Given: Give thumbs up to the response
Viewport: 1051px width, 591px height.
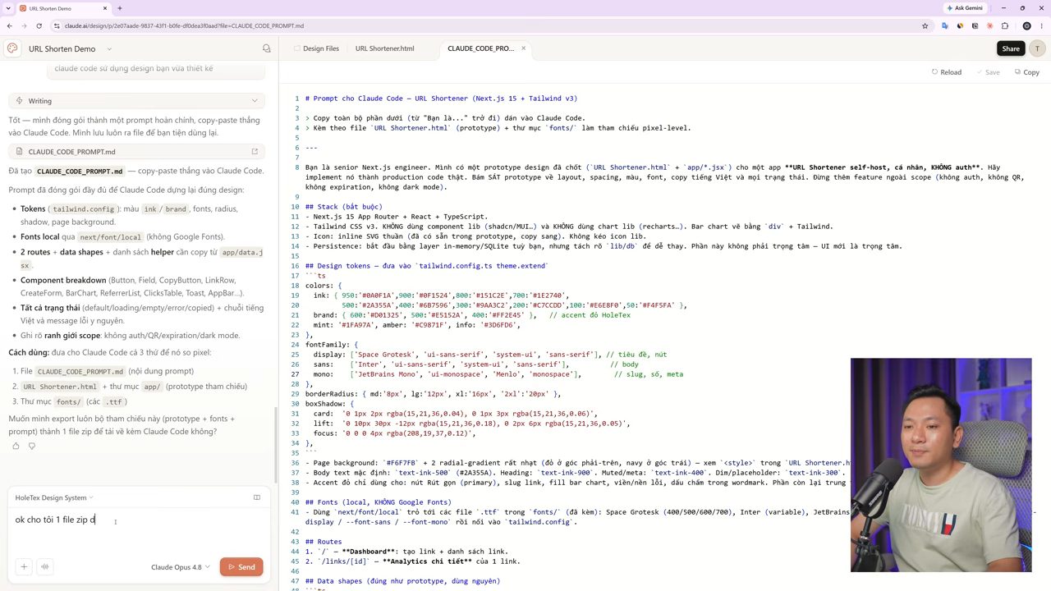Looking at the screenshot, I should coord(16,446).
